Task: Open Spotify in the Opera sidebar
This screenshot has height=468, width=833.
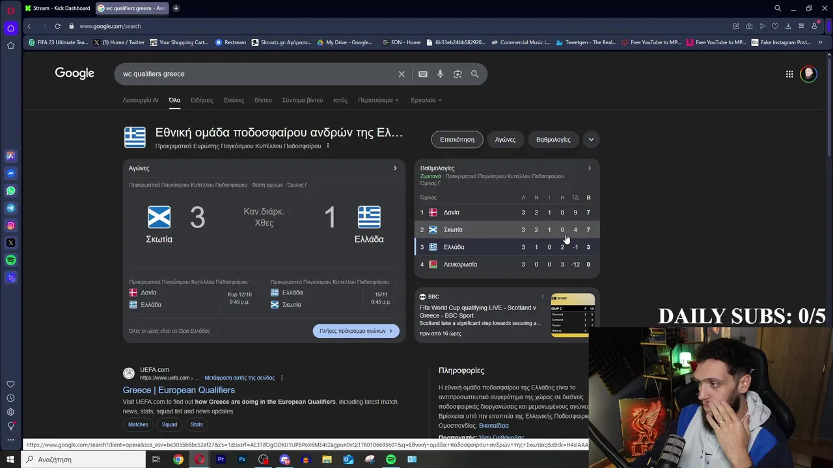Action: point(10,260)
